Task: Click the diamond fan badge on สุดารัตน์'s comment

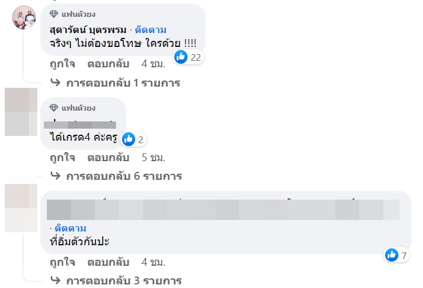Action: [x=54, y=14]
